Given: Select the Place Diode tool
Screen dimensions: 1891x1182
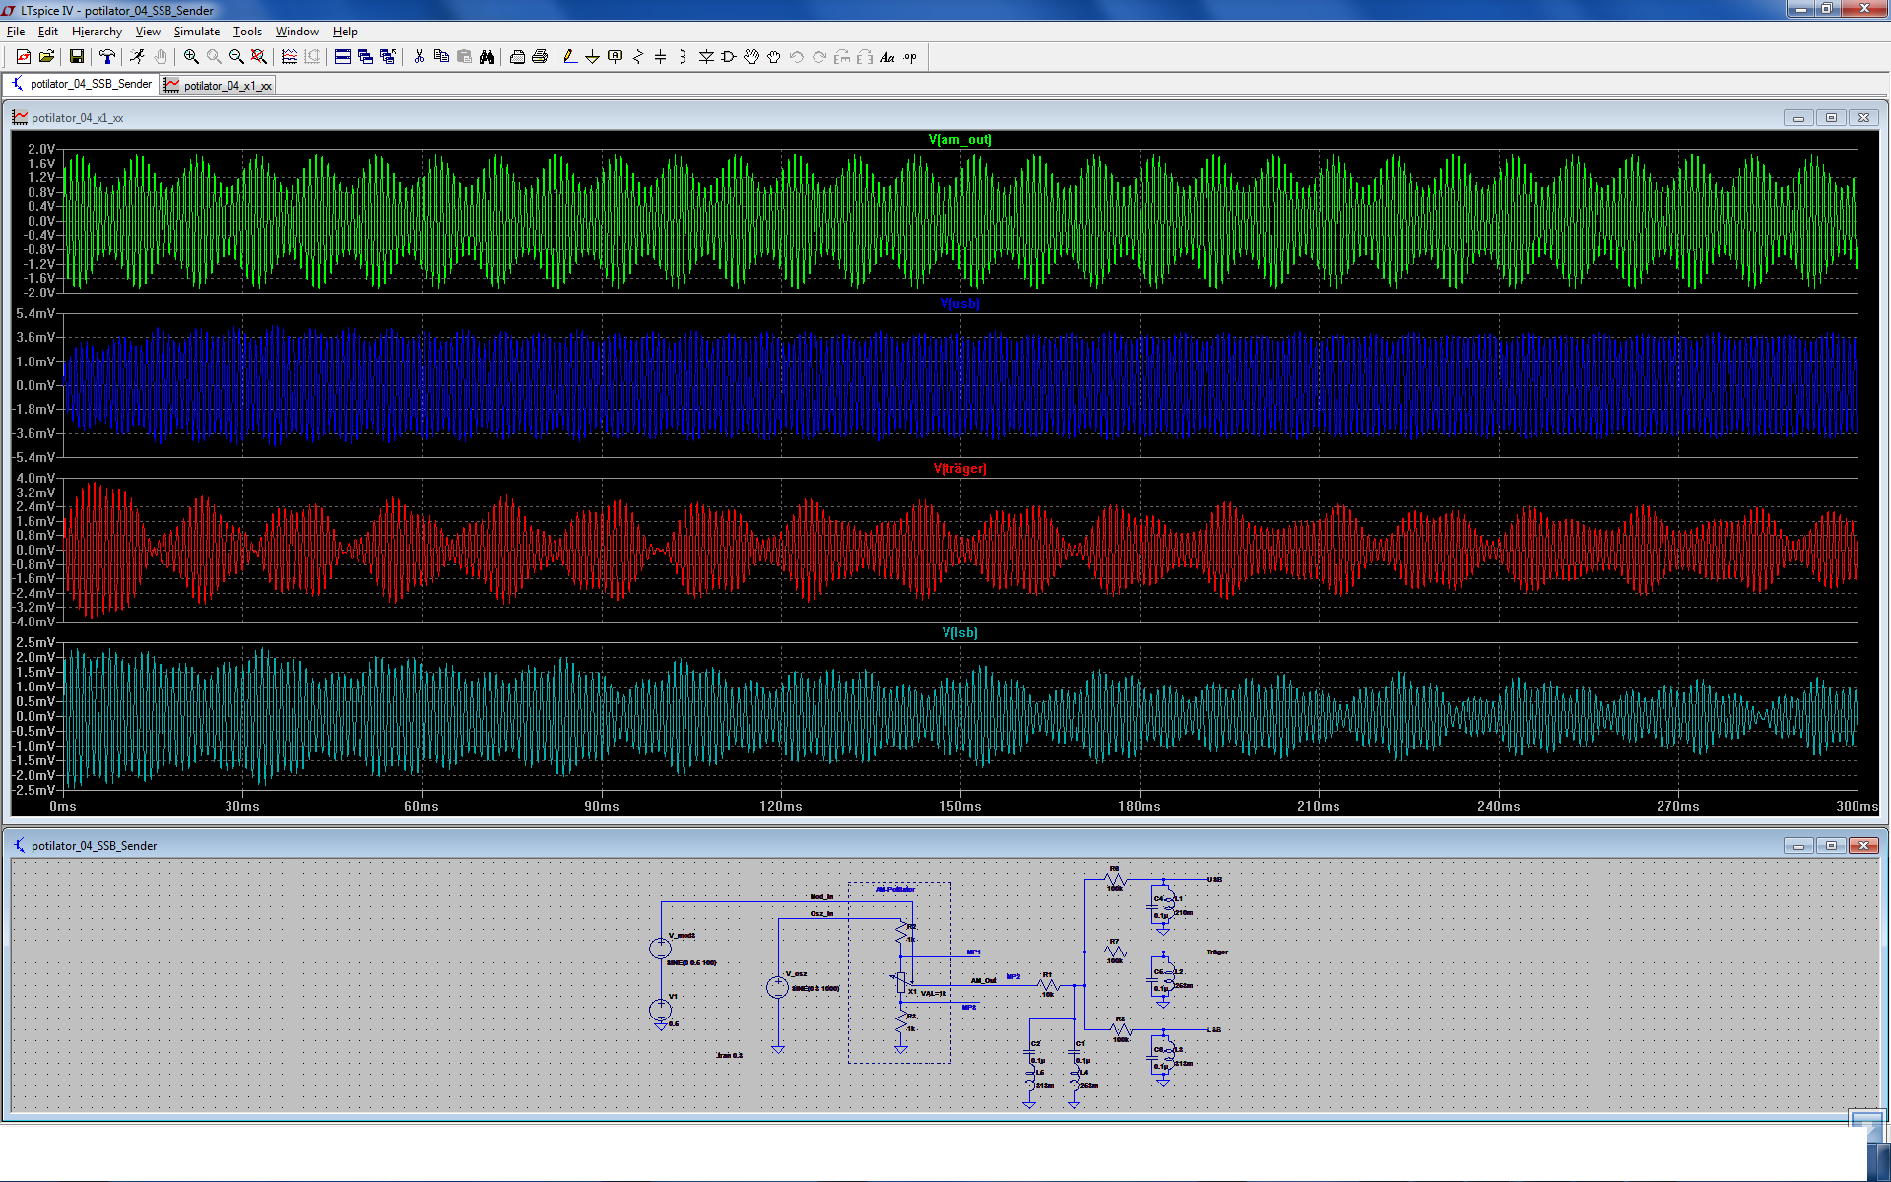Looking at the screenshot, I should [706, 57].
